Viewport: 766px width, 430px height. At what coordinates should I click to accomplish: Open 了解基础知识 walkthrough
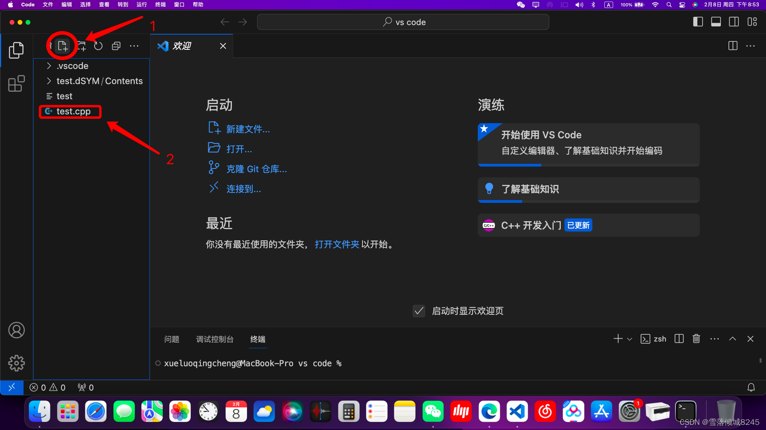click(588, 190)
